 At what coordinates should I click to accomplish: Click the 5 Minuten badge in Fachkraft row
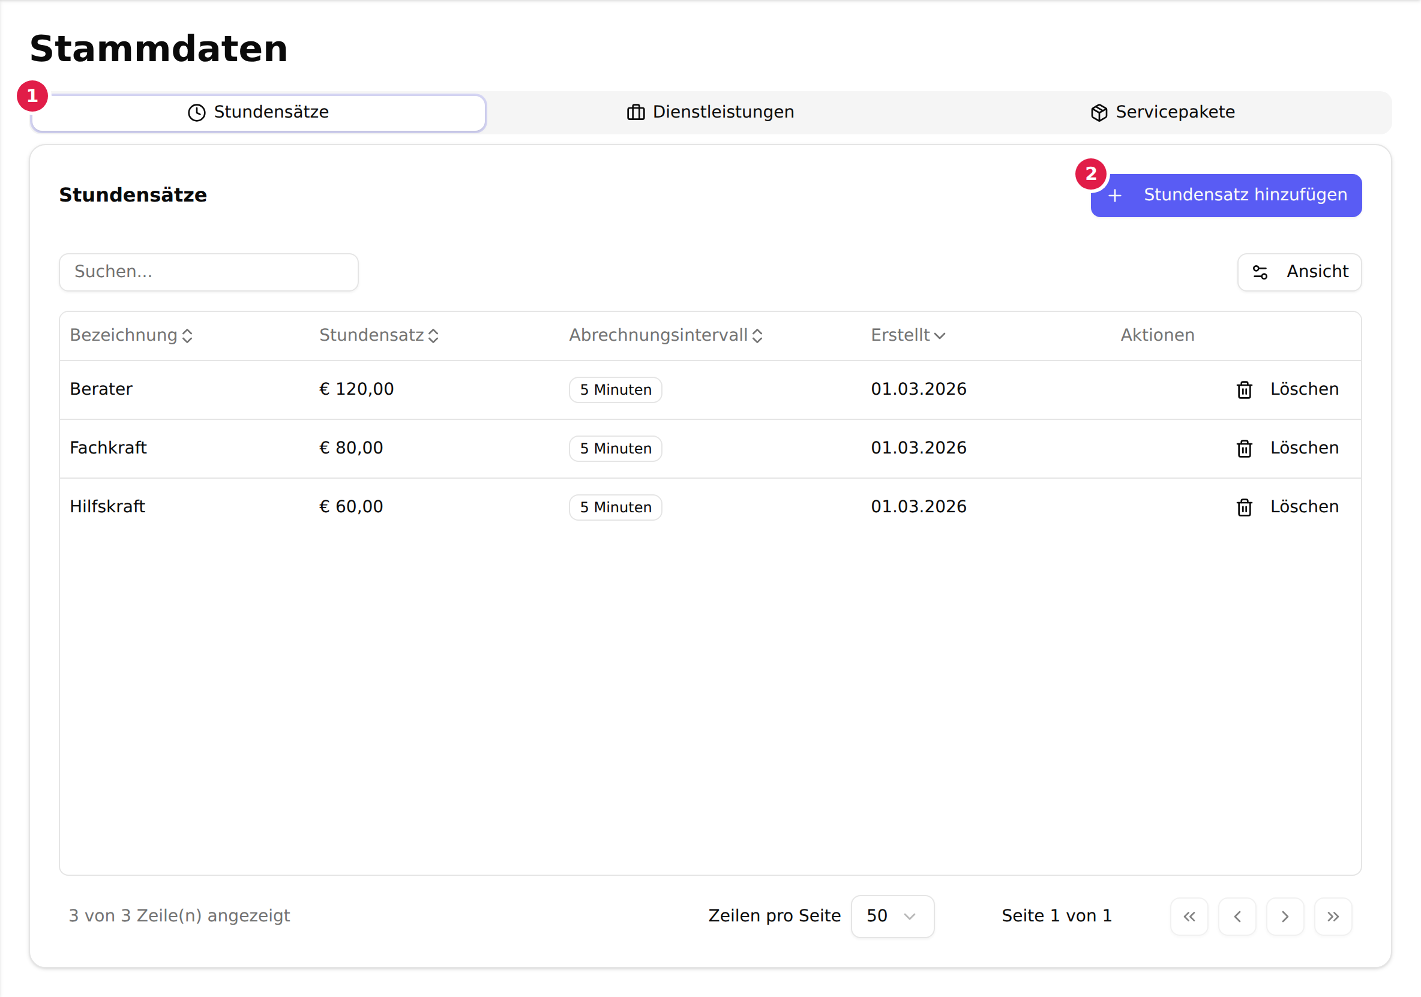(616, 449)
